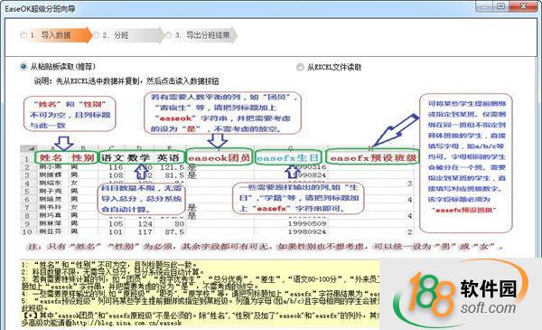Open wizard step 3 导出分班结果
Viewport: 542px width, 330px height.
[x=201, y=35]
